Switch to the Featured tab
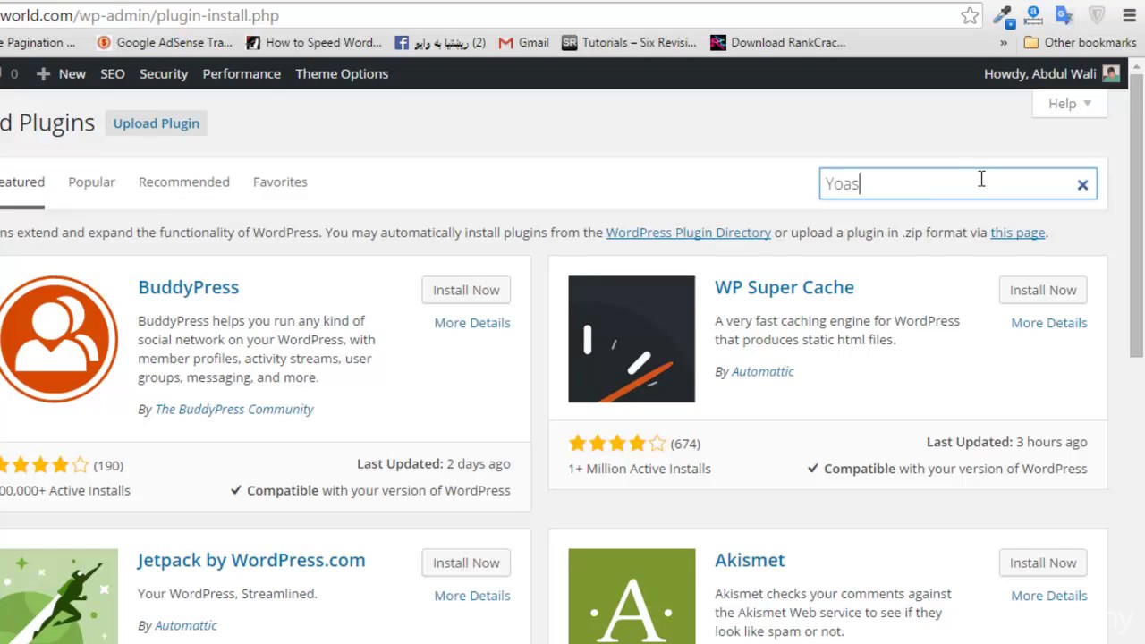 coord(21,182)
